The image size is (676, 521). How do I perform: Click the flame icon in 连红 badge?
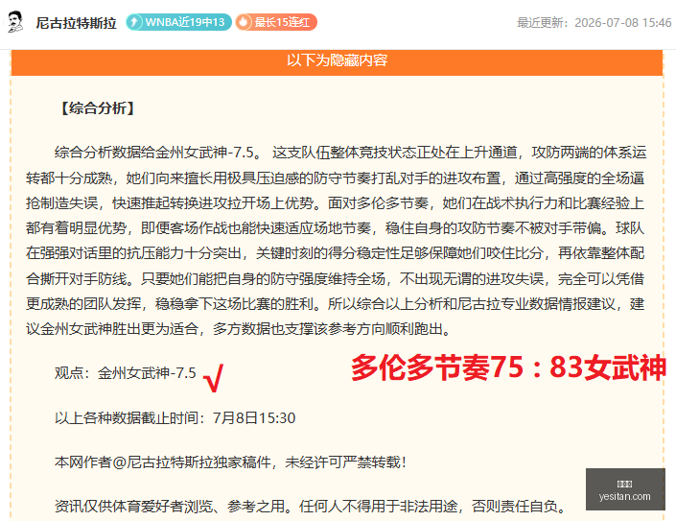point(244,22)
